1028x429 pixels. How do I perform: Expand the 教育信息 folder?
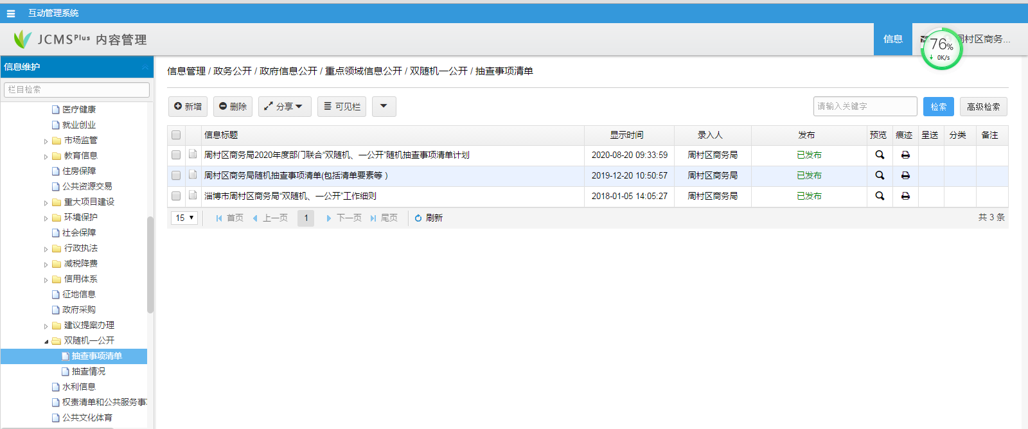pyautogui.click(x=46, y=156)
